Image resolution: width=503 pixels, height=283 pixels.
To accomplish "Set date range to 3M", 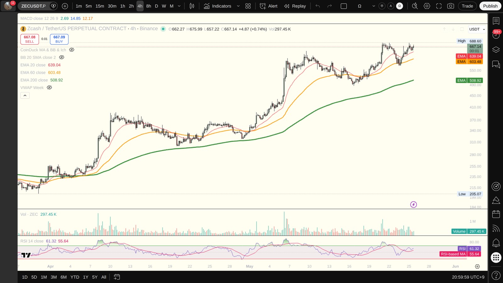I will (54, 277).
